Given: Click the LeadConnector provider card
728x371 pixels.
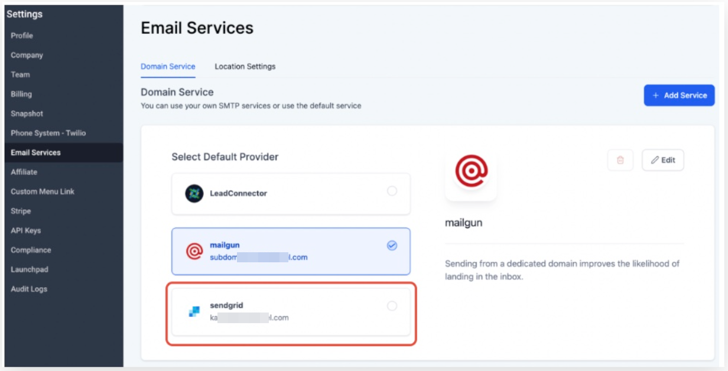Looking at the screenshot, I should (x=291, y=194).
